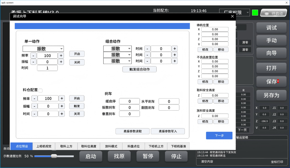Click the 保存 button in main window
Screen dimensions: 290x168
coord(271,82)
